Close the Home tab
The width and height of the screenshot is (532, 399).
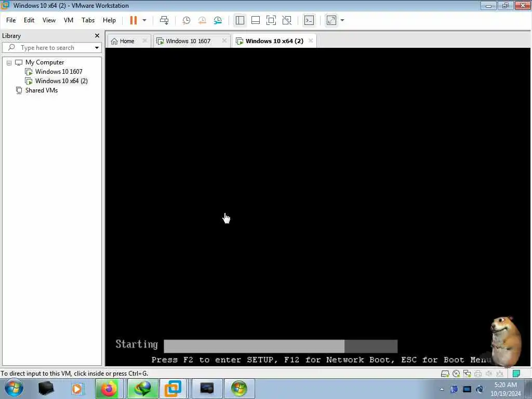click(x=145, y=41)
